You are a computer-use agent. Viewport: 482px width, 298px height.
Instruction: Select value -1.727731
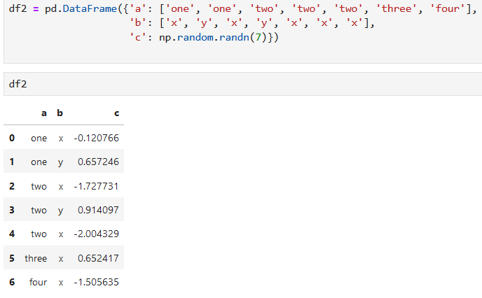click(x=96, y=186)
